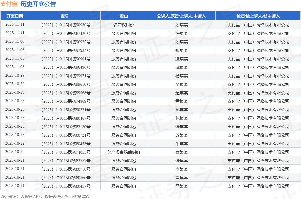301x199 pixels.
Task: Click the 开庭日期 column header
Action: (15, 16)
